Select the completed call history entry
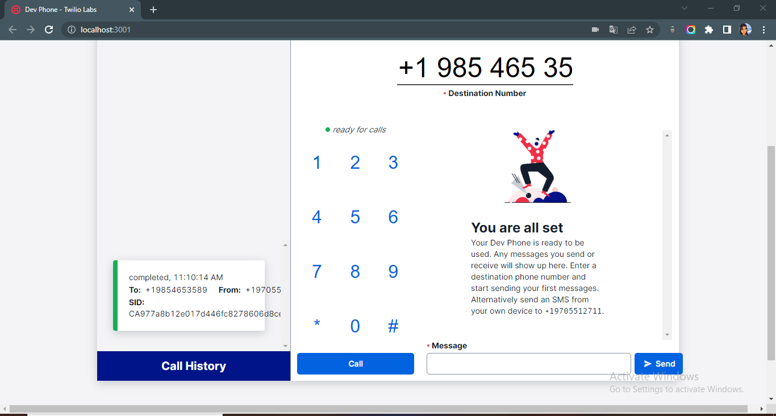776x416 pixels. click(x=189, y=296)
